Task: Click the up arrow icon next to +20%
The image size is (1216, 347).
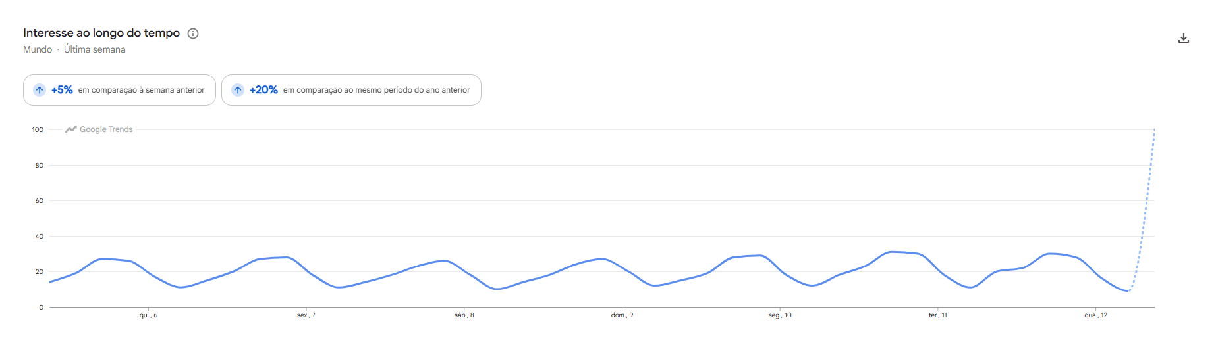Action: (x=238, y=90)
